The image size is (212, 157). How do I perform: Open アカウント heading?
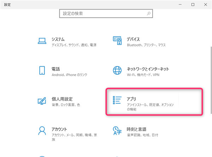(59, 129)
